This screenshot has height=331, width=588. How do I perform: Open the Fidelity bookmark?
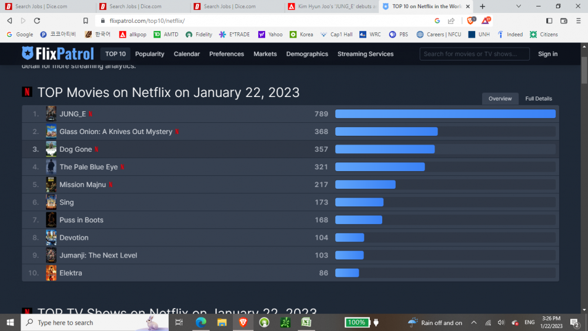tap(199, 35)
